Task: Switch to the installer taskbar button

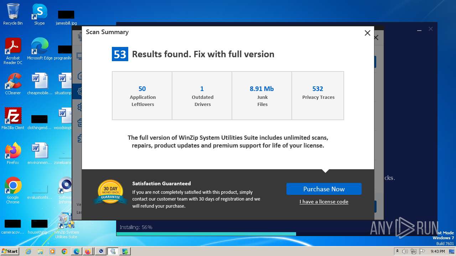Action: (x=125, y=251)
